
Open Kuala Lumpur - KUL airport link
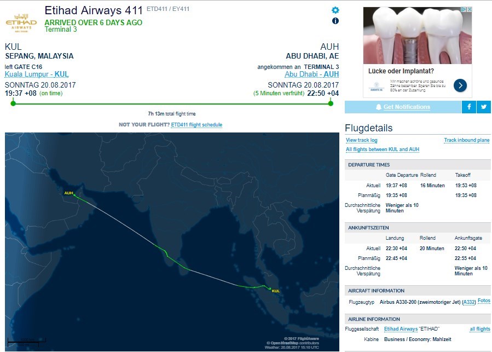tap(37, 74)
